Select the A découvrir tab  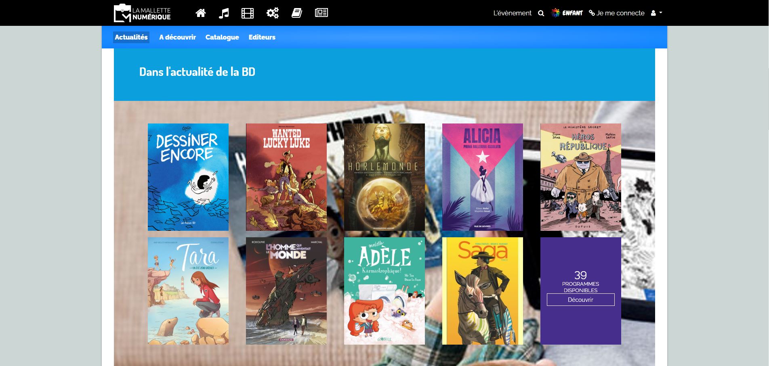[177, 37]
